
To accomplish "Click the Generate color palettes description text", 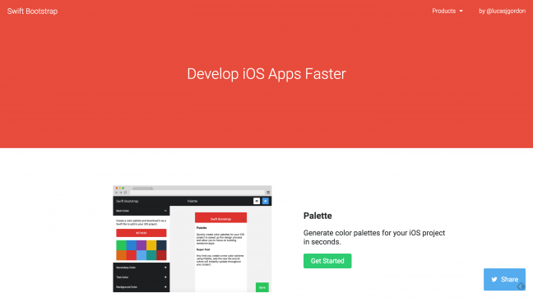I will (374, 237).
